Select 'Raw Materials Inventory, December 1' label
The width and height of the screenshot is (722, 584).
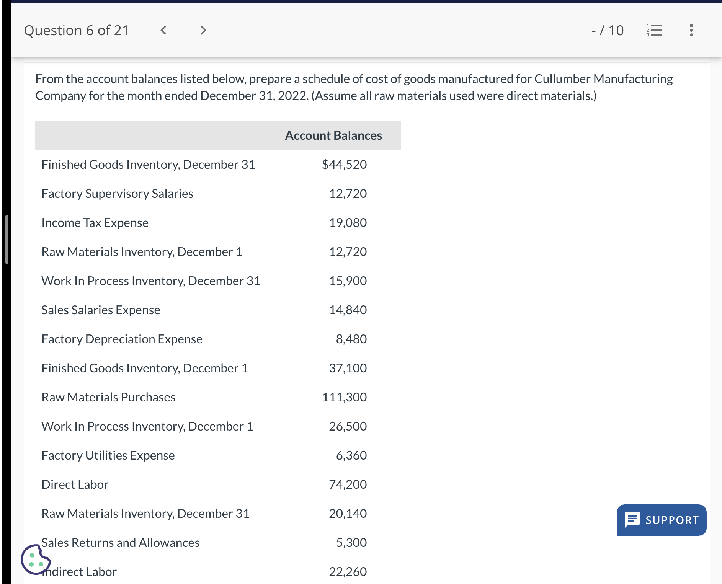click(142, 252)
